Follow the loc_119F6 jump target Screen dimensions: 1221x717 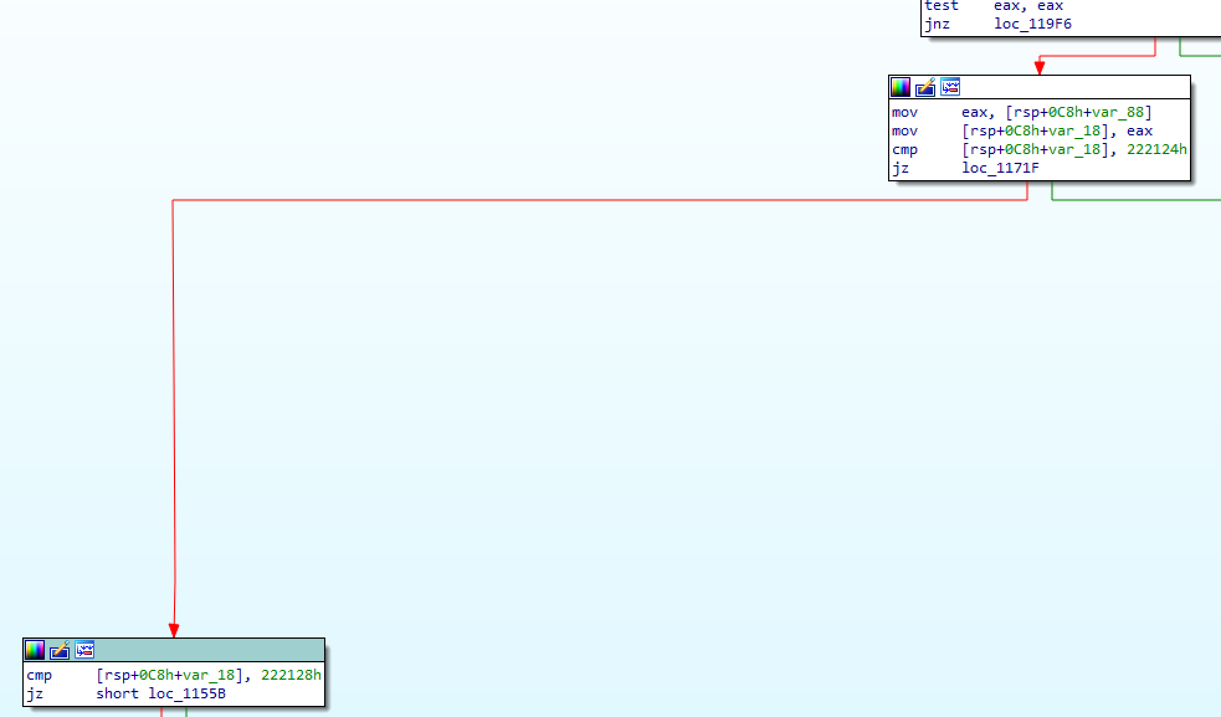[1032, 24]
